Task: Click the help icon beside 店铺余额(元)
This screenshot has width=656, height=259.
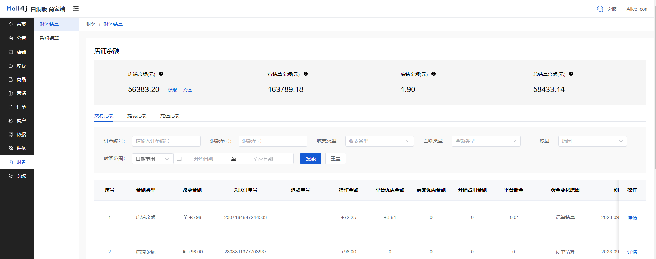Action: [161, 74]
